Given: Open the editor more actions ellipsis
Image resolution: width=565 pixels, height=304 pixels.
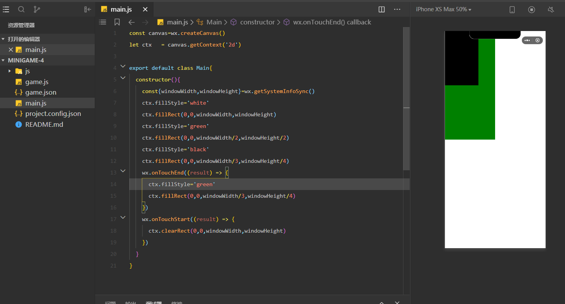Looking at the screenshot, I should coord(397,9).
